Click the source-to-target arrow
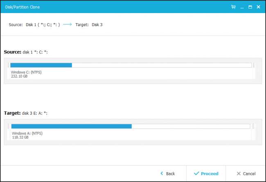This screenshot has height=182, width=266. [68, 24]
